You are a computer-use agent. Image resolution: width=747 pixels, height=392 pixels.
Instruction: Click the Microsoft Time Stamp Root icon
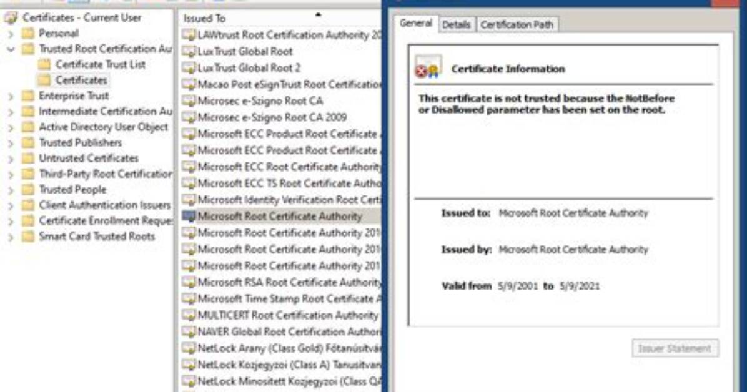pyautogui.click(x=189, y=298)
